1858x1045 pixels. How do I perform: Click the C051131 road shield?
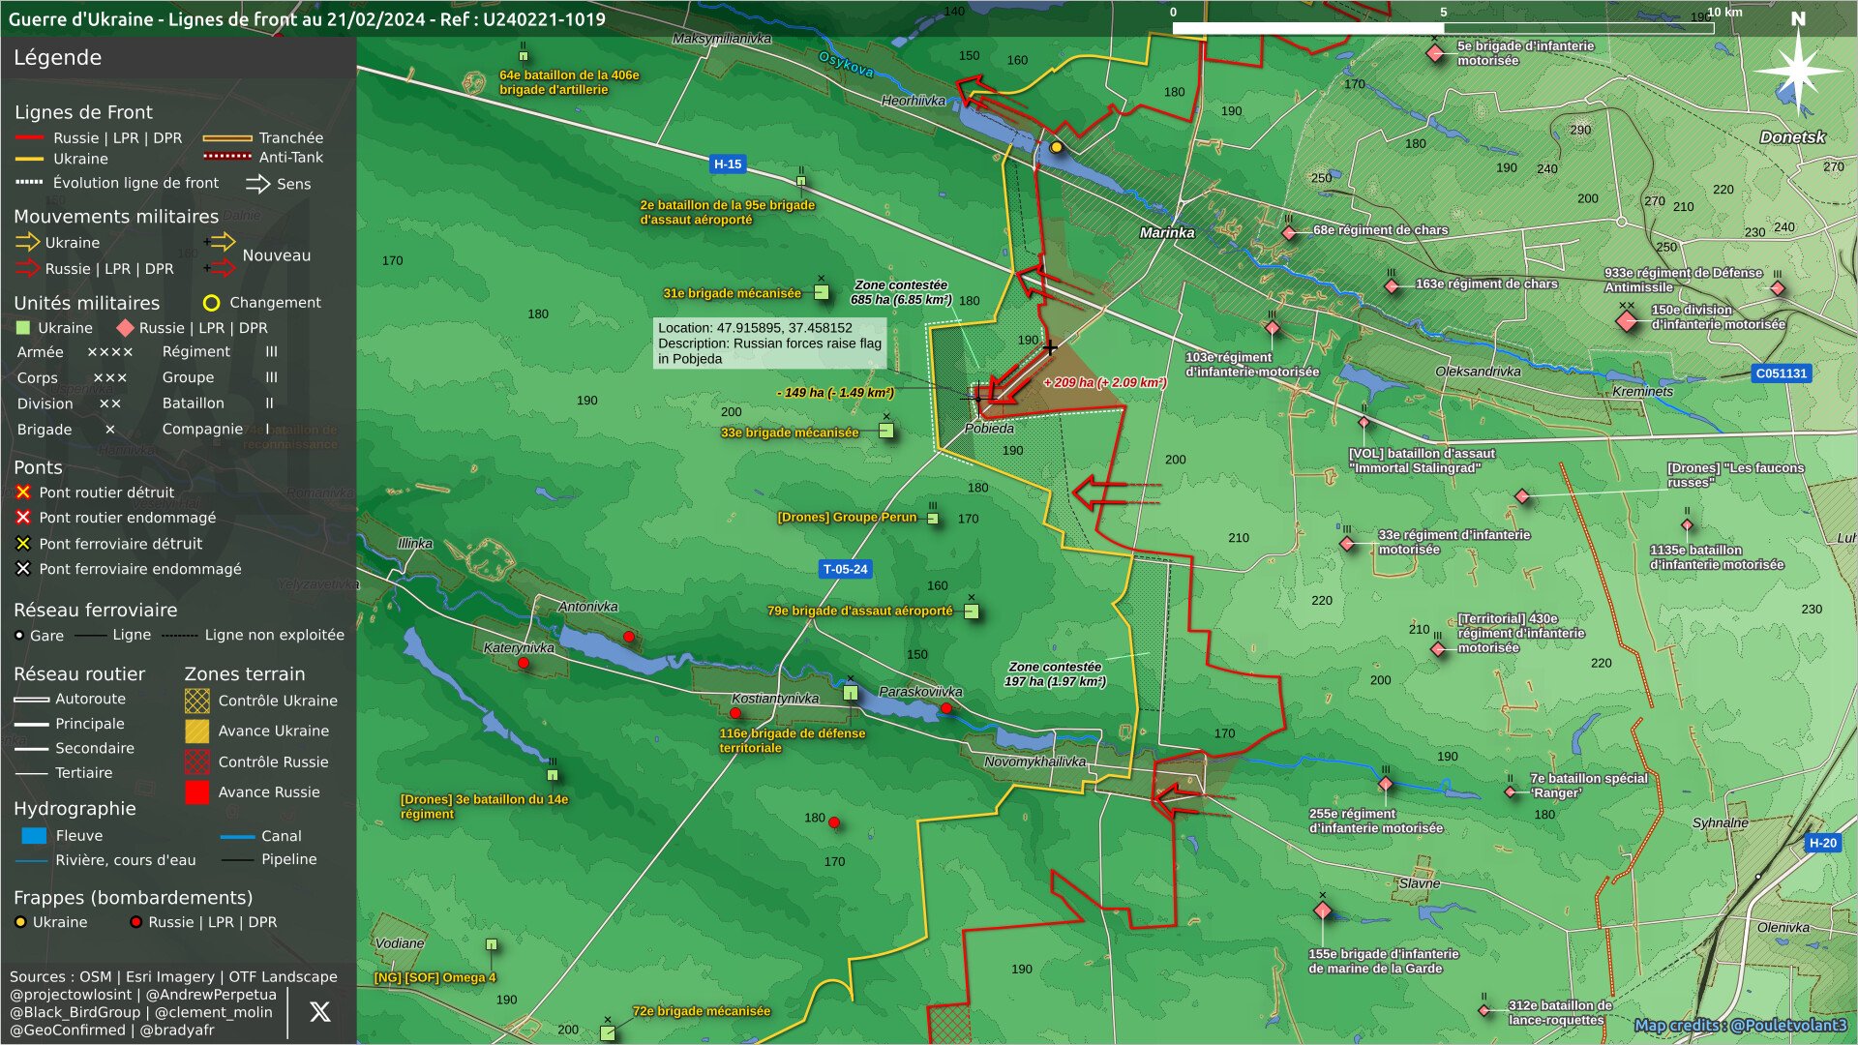pos(1781,373)
